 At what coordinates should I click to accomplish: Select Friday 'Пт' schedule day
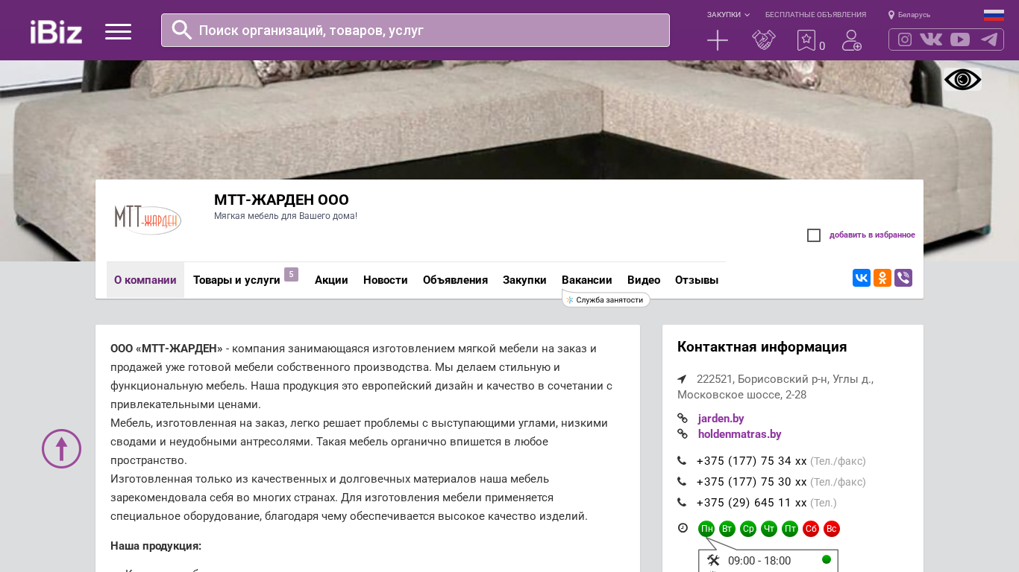pos(790,529)
